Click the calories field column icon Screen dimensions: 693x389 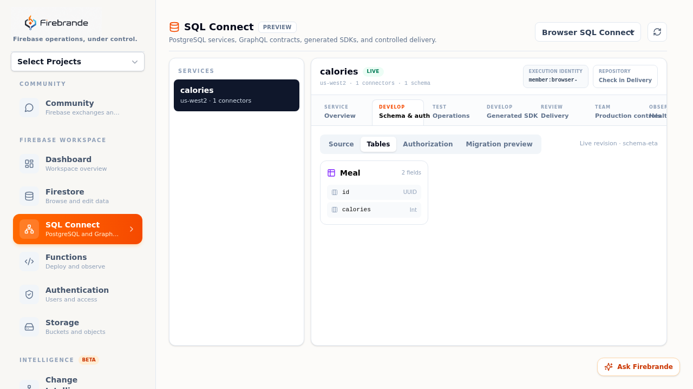click(x=335, y=210)
